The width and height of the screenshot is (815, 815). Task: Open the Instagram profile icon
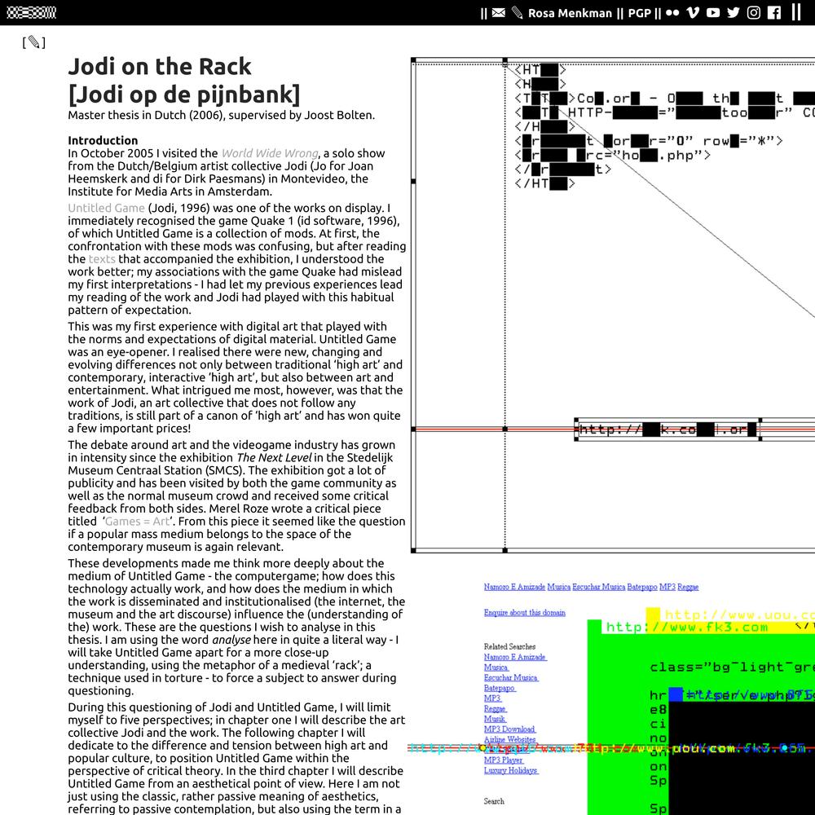click(x=754, y=12)
